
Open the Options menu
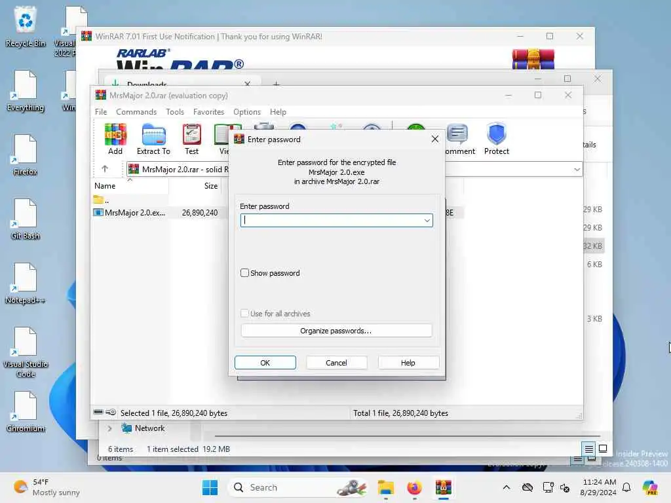click(x=247, y=111)
